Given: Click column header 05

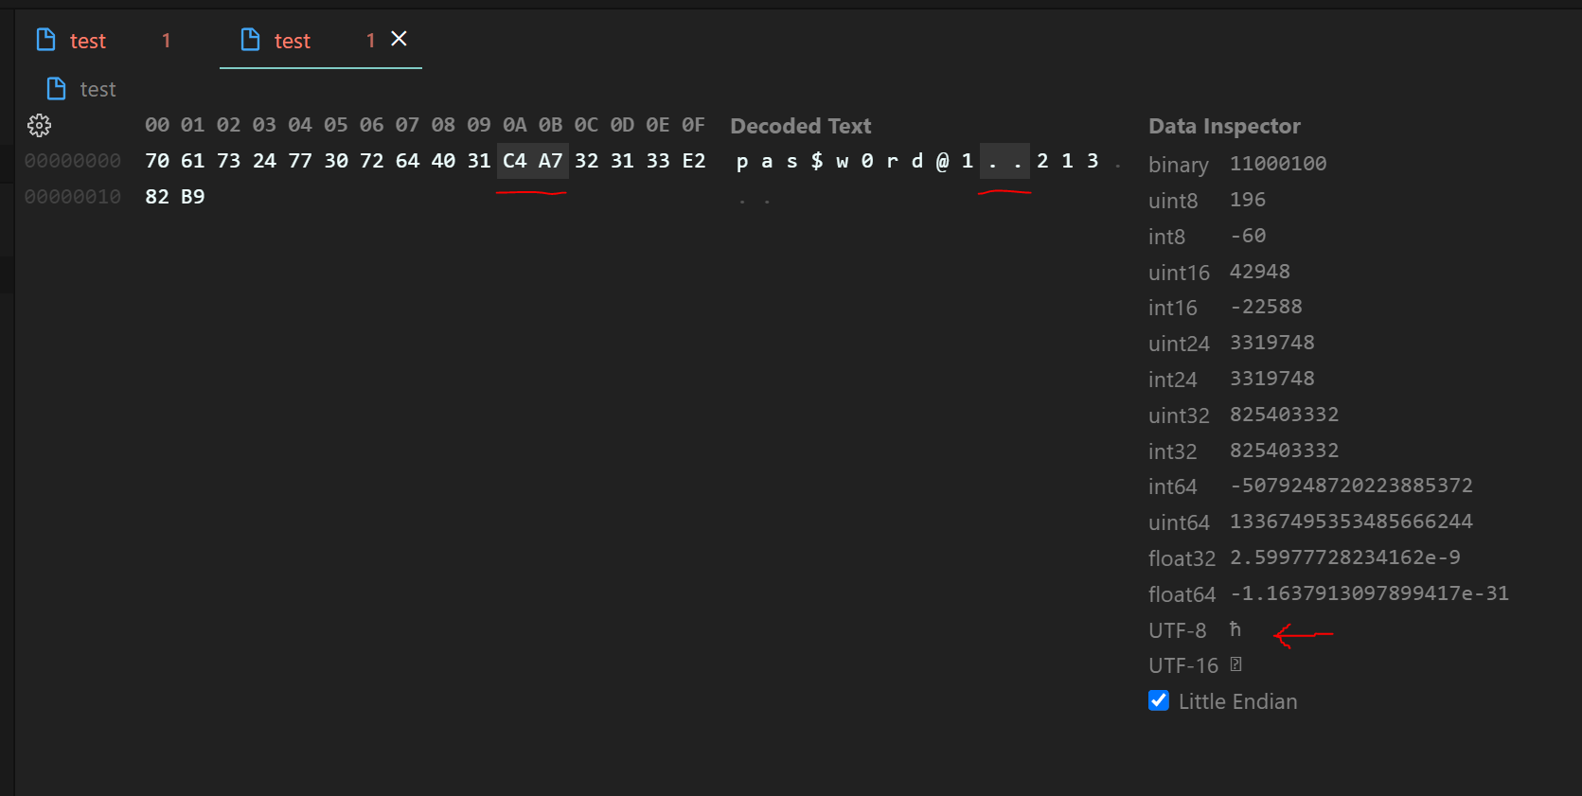Looking at the screenshot, I should click(x=336, y=125).
